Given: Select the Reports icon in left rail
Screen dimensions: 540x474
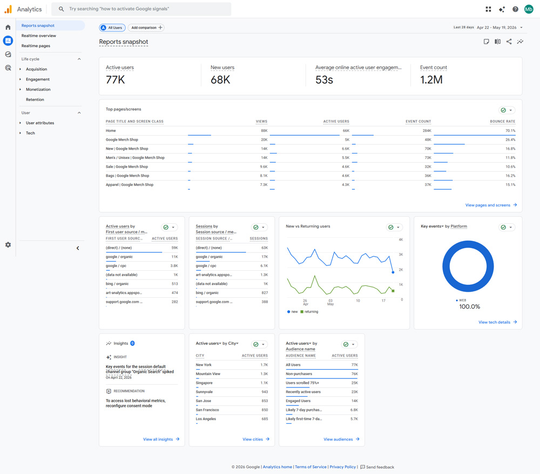Looking at the screenshot, I should (x=8, y=41).
